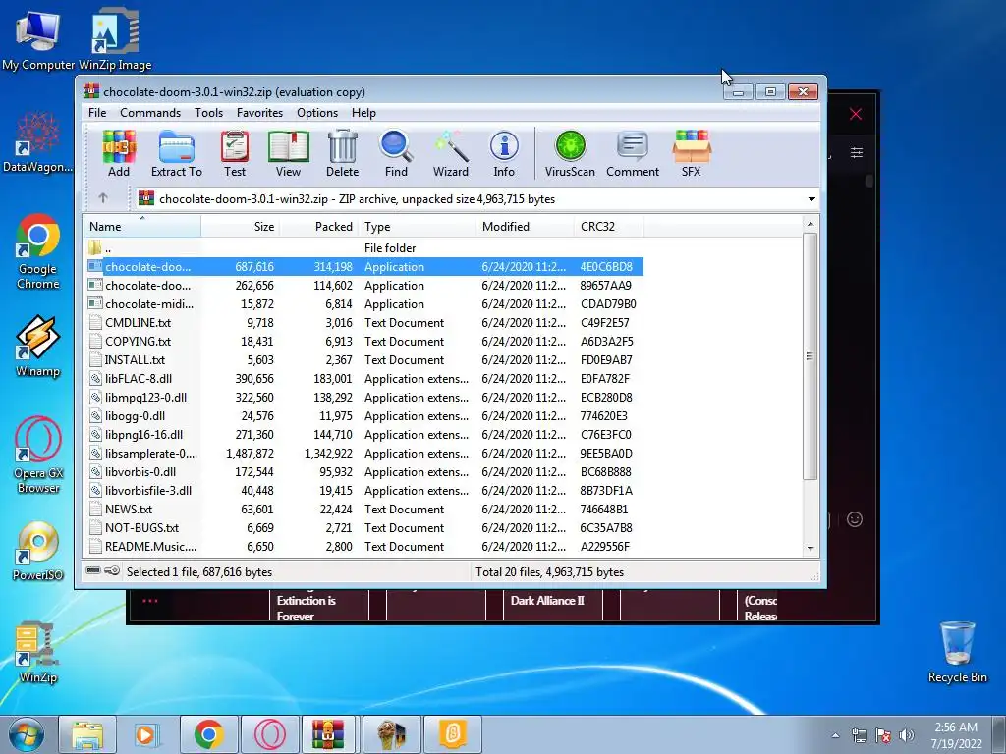Launch the Wizard tool

pos(450,154)
